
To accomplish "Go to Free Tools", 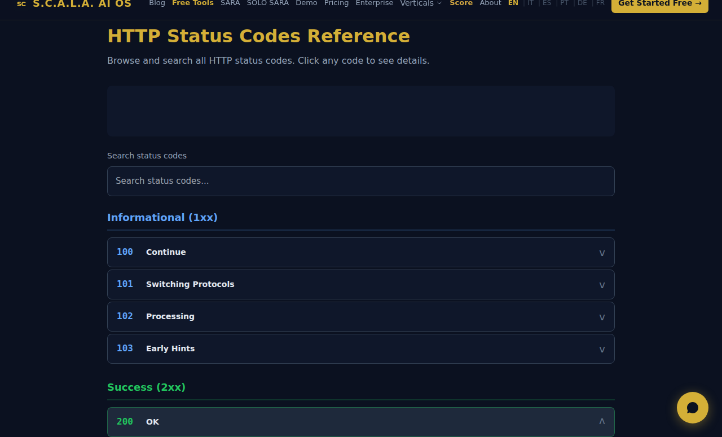I will coord(193,3).
